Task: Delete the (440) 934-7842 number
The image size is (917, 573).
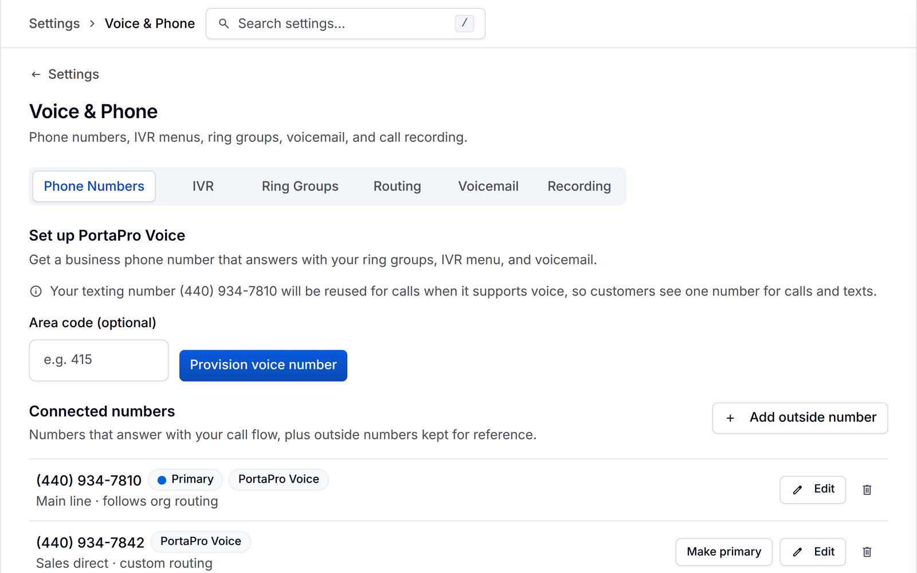Action: pos(867,552)
